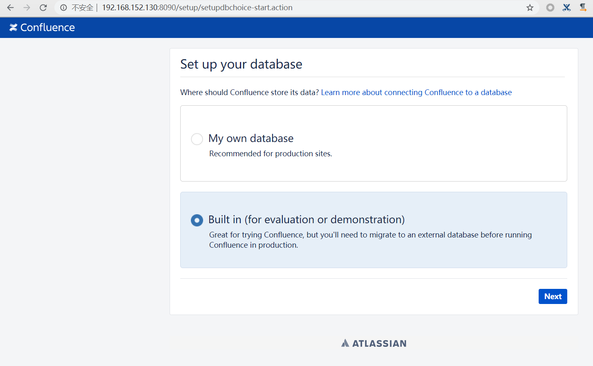Bookmark this page with the star

click(x=530, y=8)
